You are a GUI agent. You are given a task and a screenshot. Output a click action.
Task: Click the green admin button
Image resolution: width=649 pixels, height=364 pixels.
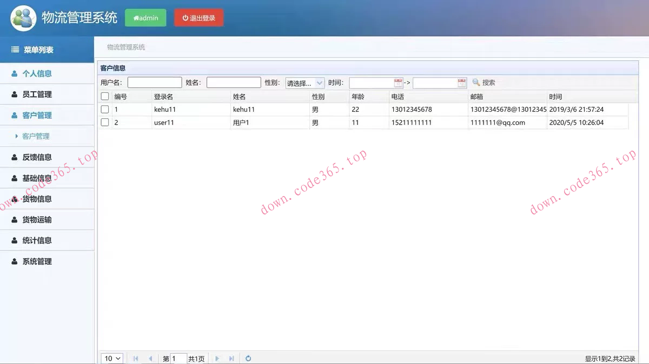[145, 18]
